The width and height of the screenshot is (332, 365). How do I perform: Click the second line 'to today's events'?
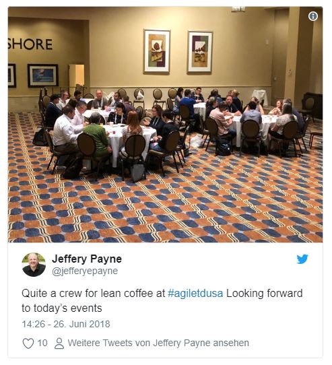(x=62, y=308)
